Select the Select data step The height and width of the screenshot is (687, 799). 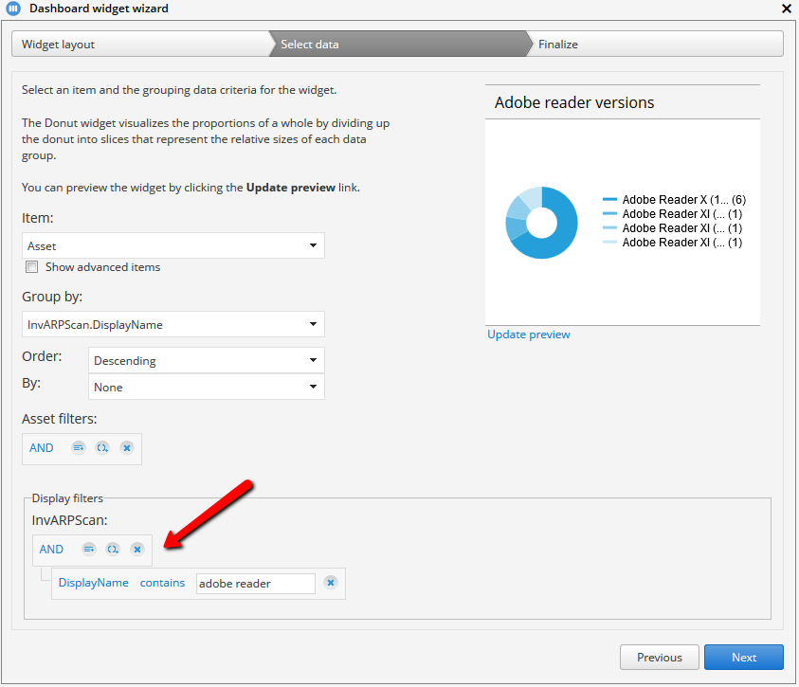(x=400, y=45)
